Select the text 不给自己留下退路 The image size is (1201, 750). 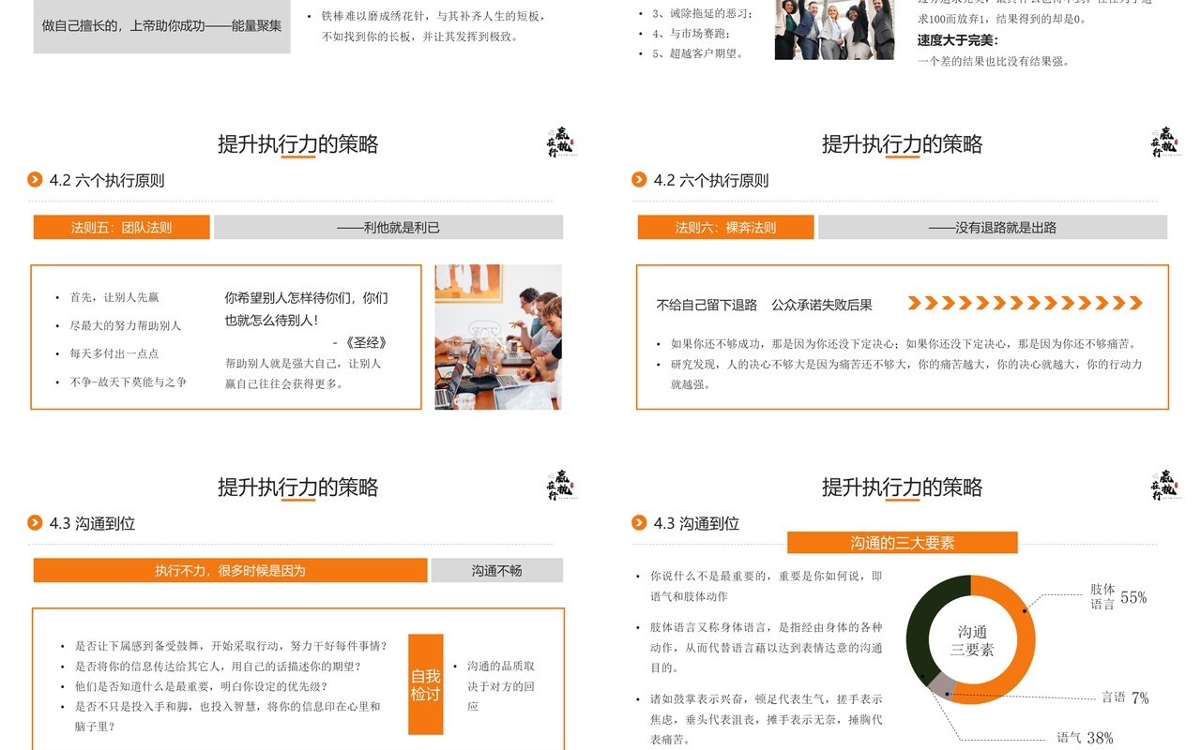point(707,305)
